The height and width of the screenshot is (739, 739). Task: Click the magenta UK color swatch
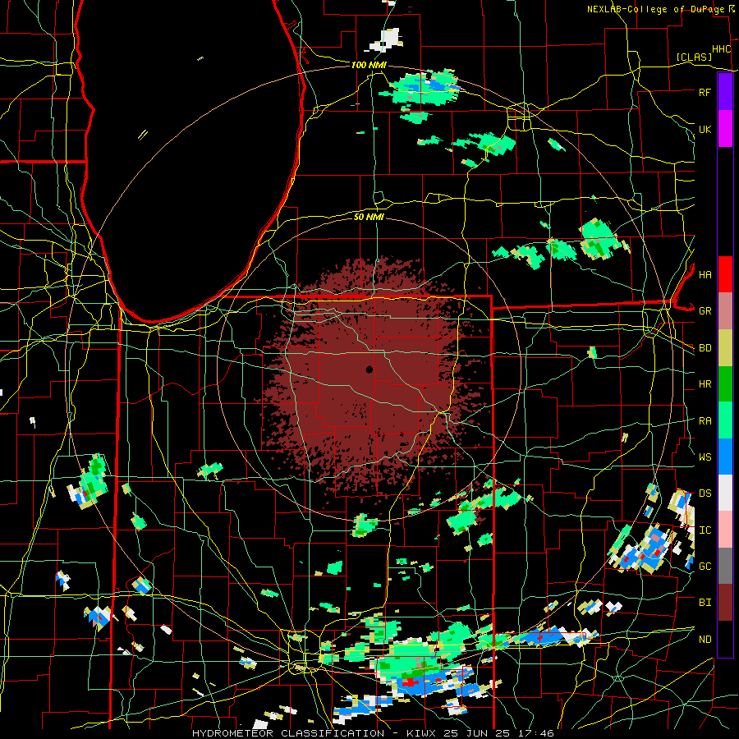click(725, 129)
